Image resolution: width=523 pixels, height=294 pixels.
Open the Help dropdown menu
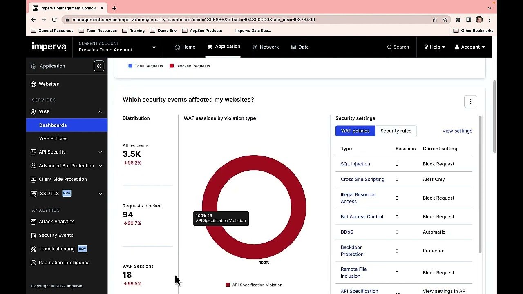[435, 47]
